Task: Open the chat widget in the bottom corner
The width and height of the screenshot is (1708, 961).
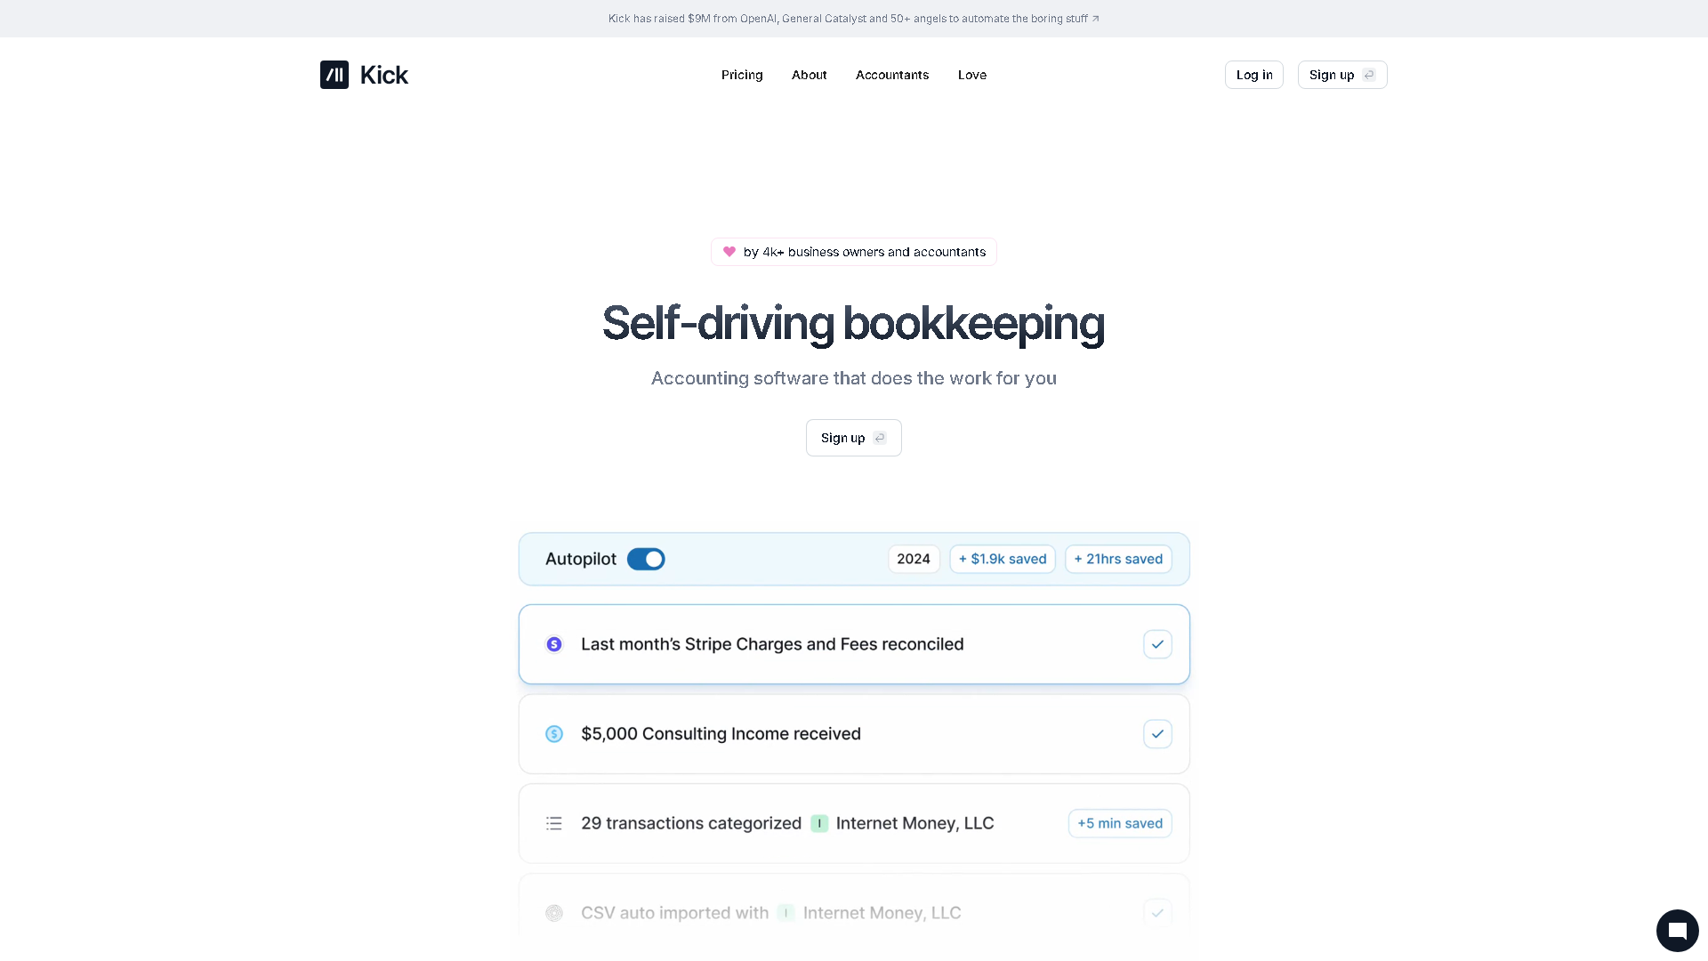Action: [1678, 930]
